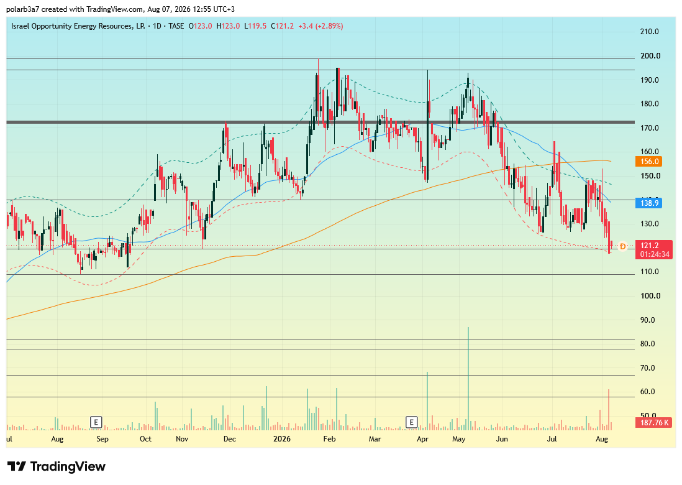Click the 187.76 K volume label
Image resolution: width=682 pixels, height=485 pixels.
[x=653, y=422]
